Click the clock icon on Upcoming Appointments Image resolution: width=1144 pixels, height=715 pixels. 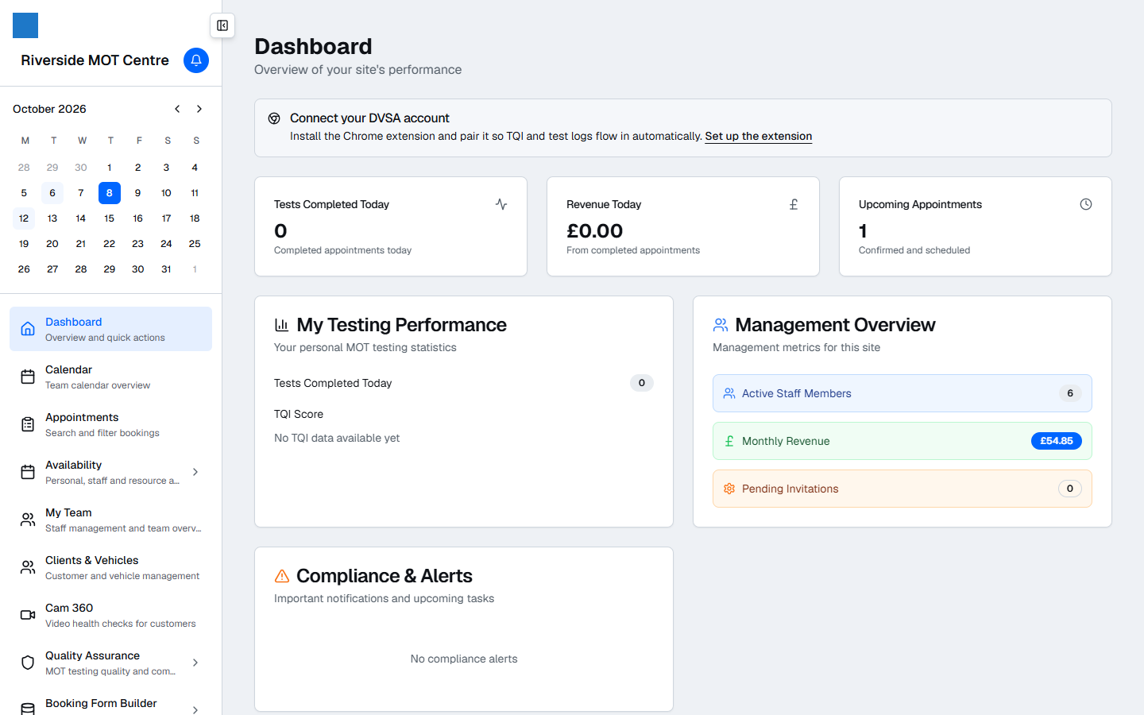[1086, 204]
